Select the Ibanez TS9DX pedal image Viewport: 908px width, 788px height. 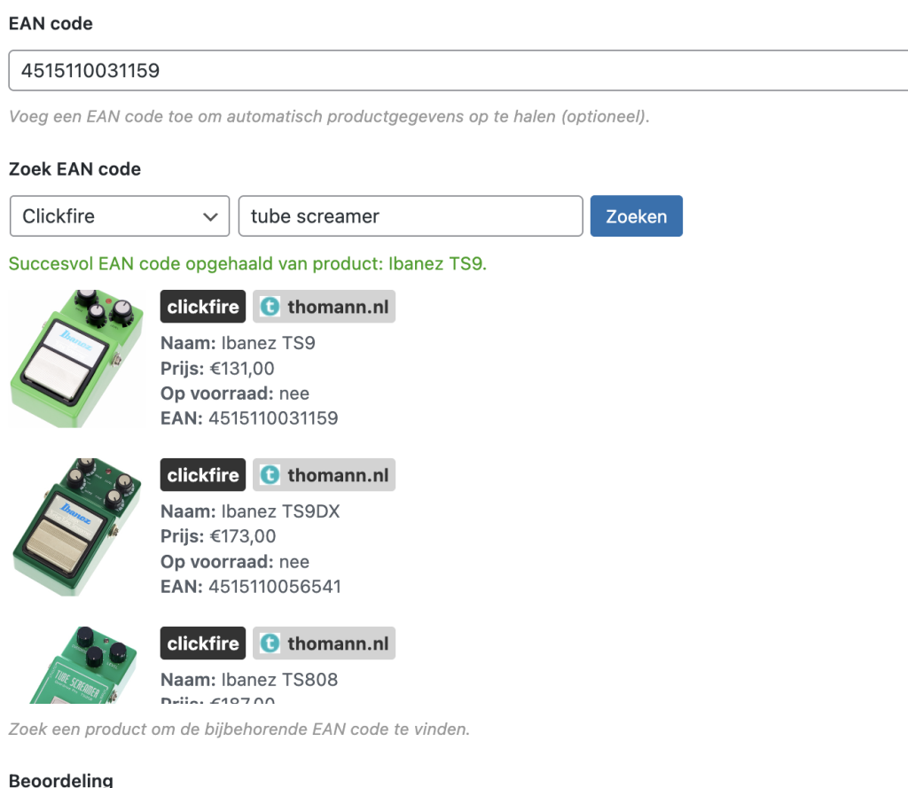76,527
